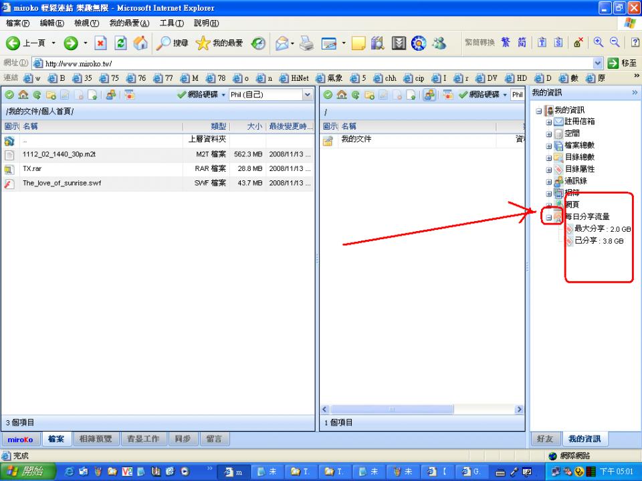Click the Mail envelope icon in toolbar
The width and height of the screenshot is (642, 481).
tap(282, 43)
